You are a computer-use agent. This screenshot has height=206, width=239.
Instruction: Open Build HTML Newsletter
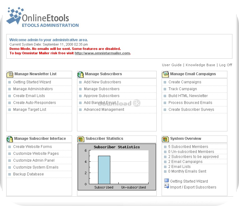click(x=188, y=96)
